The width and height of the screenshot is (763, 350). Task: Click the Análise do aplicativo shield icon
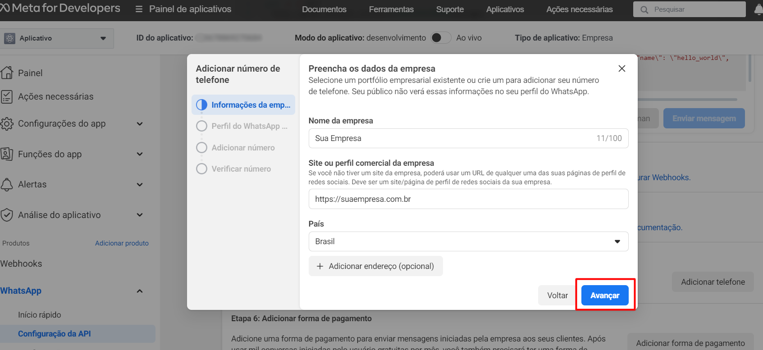pos(7,215)
